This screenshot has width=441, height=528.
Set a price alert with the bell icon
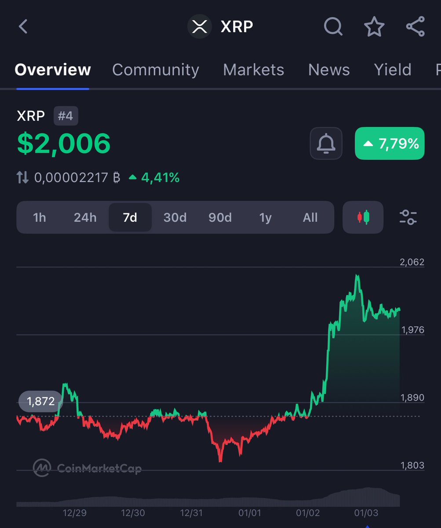pos(325,143)
